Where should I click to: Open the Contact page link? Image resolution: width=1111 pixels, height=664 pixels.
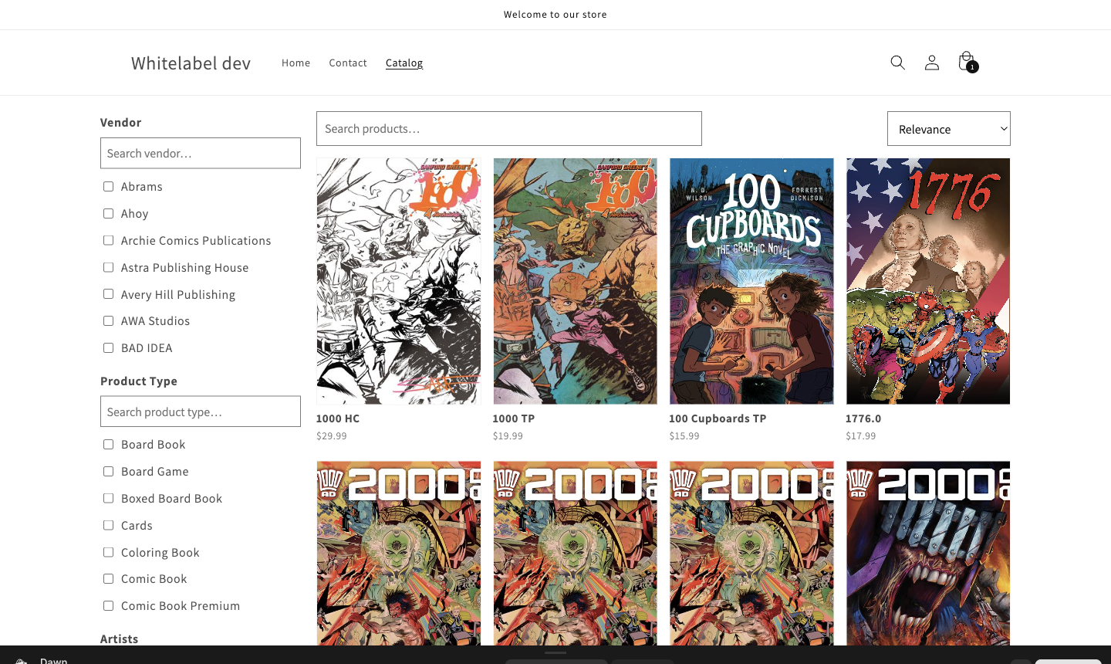point(348,63)
